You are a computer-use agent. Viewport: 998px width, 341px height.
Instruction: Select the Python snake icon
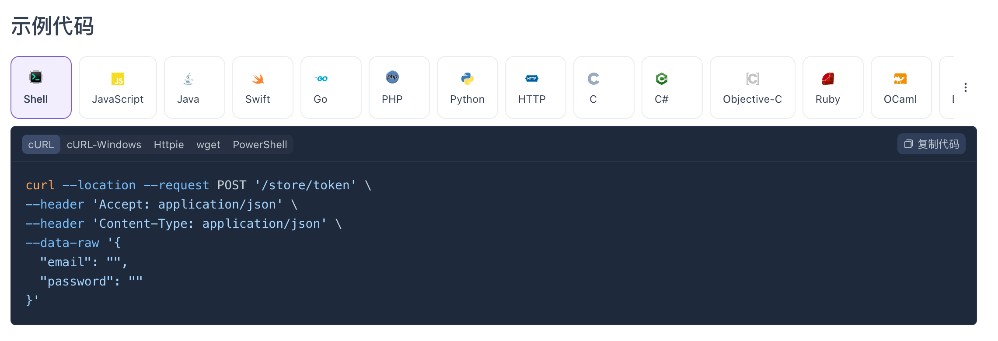click(x=467, y=79)
